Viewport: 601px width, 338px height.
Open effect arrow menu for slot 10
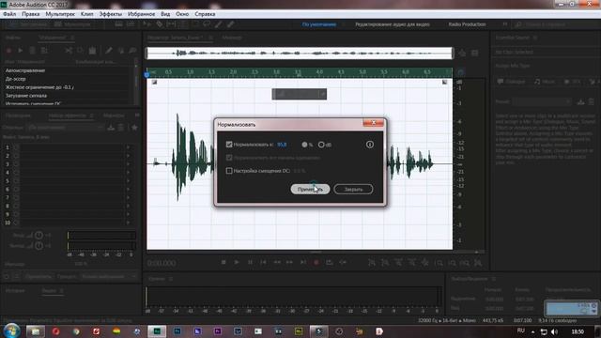point(128,223)
